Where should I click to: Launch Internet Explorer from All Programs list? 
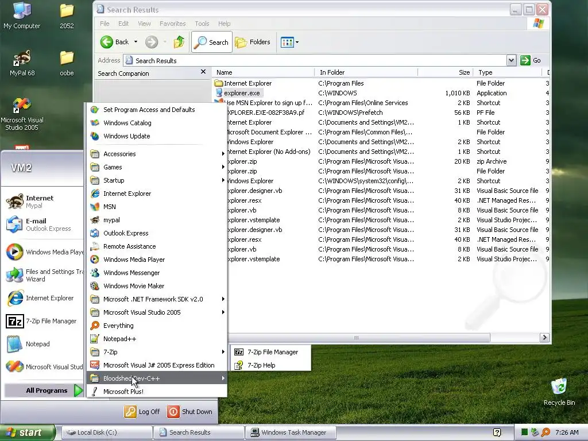[x=157, y=193]
